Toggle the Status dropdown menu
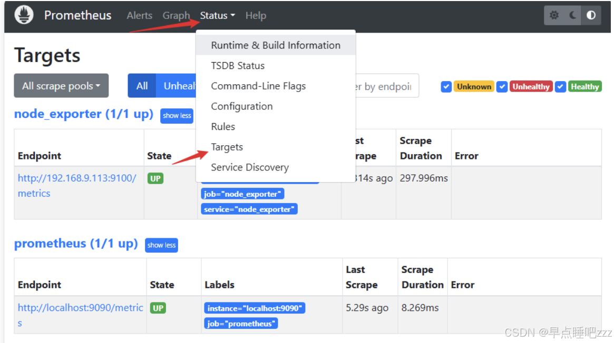 [217, 15]
